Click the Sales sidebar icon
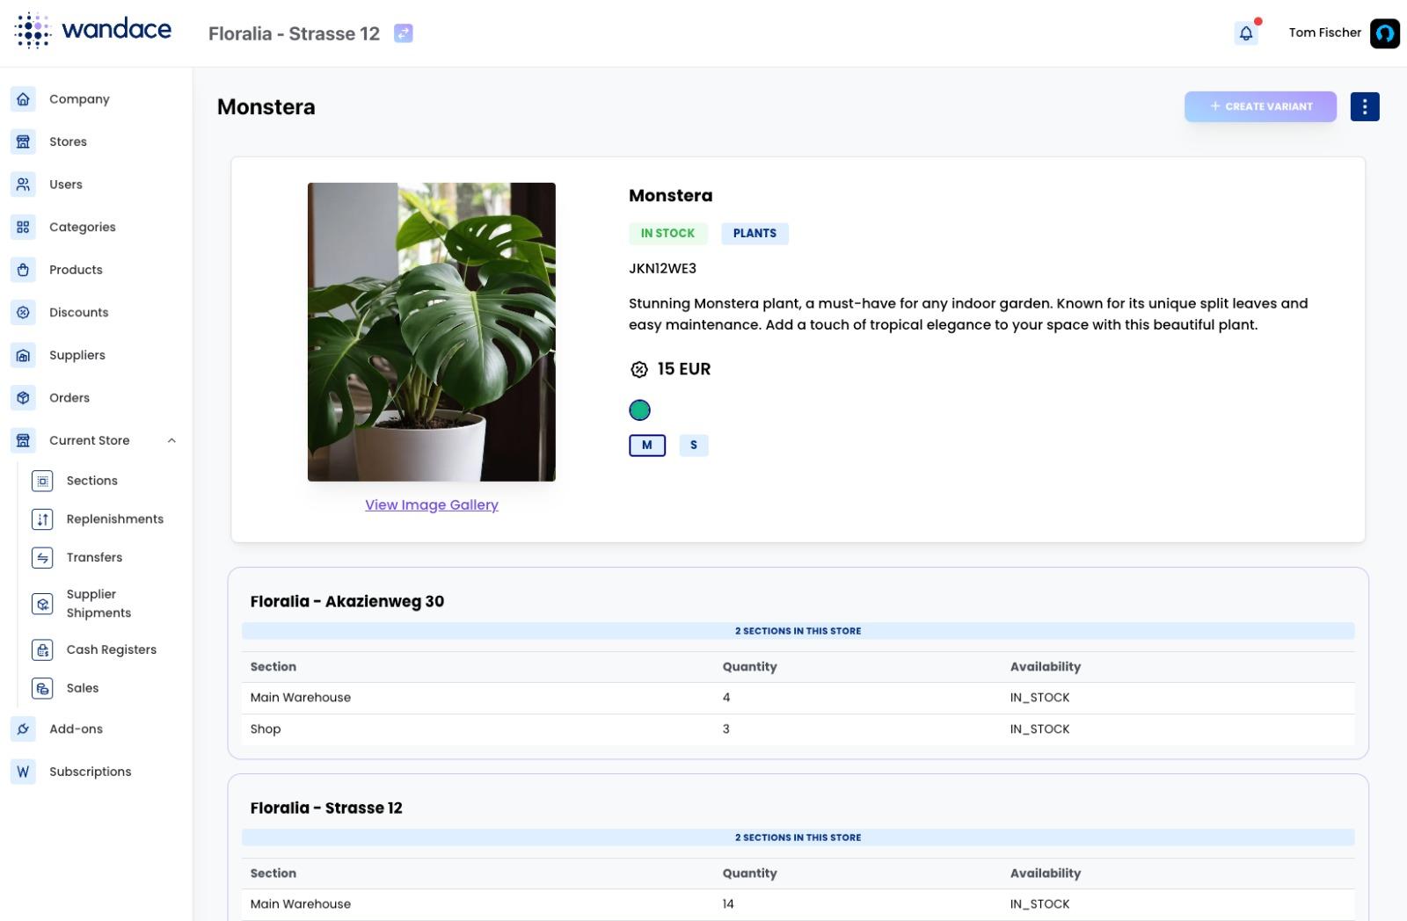 click(42, 688)
